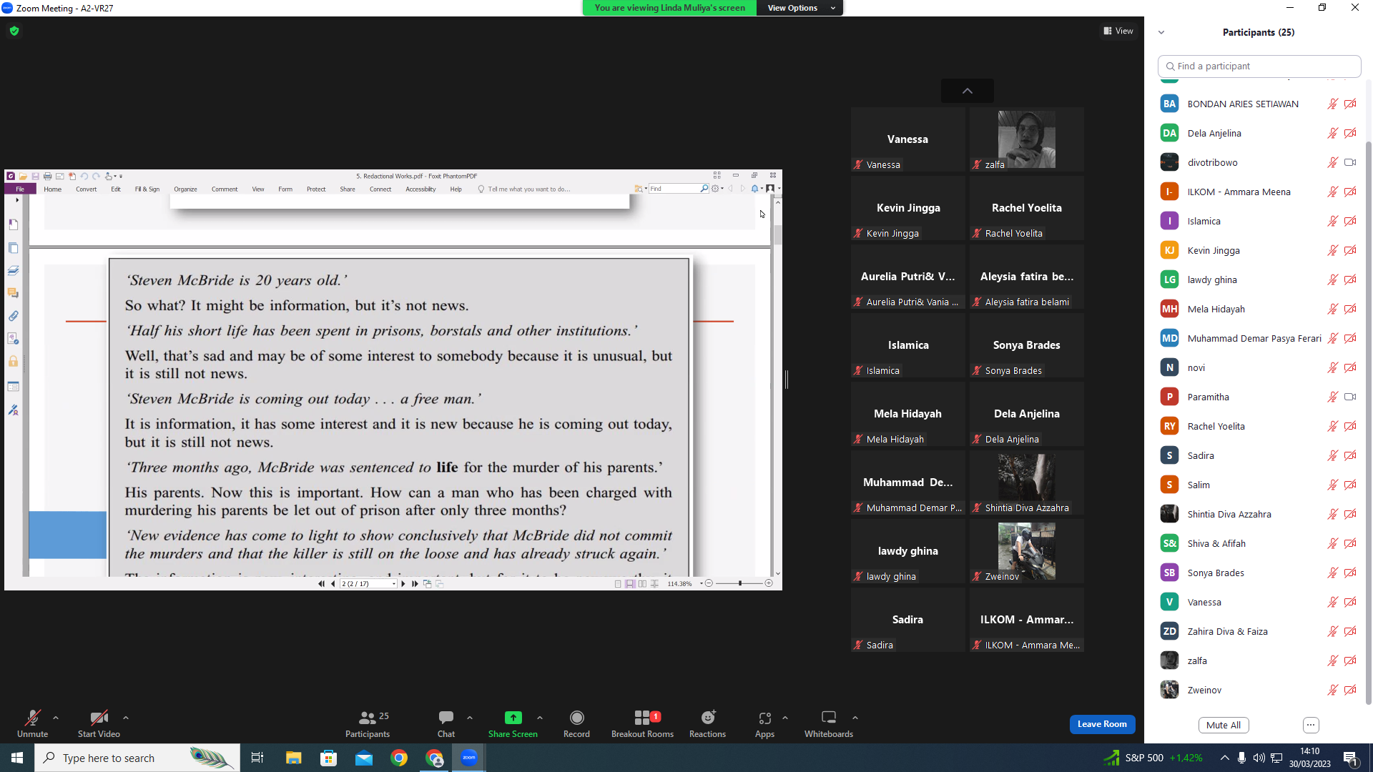Click Mute All button
Screen dimensions: 1373x772
point(1224,725)
